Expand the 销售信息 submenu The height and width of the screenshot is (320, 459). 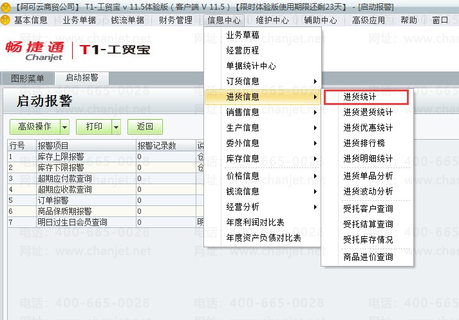click(315, 113)
